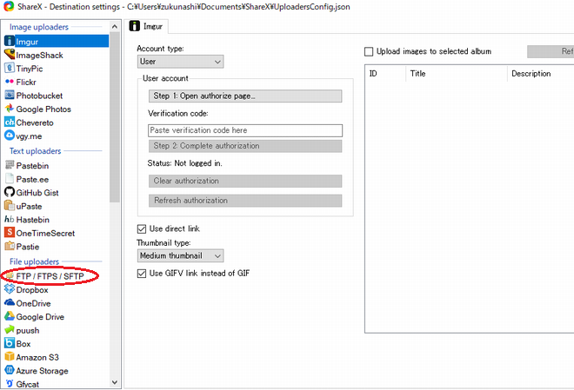Click the Refresh authorization button
The width and height of the screenshot is (574, 390).
point(245,201)
